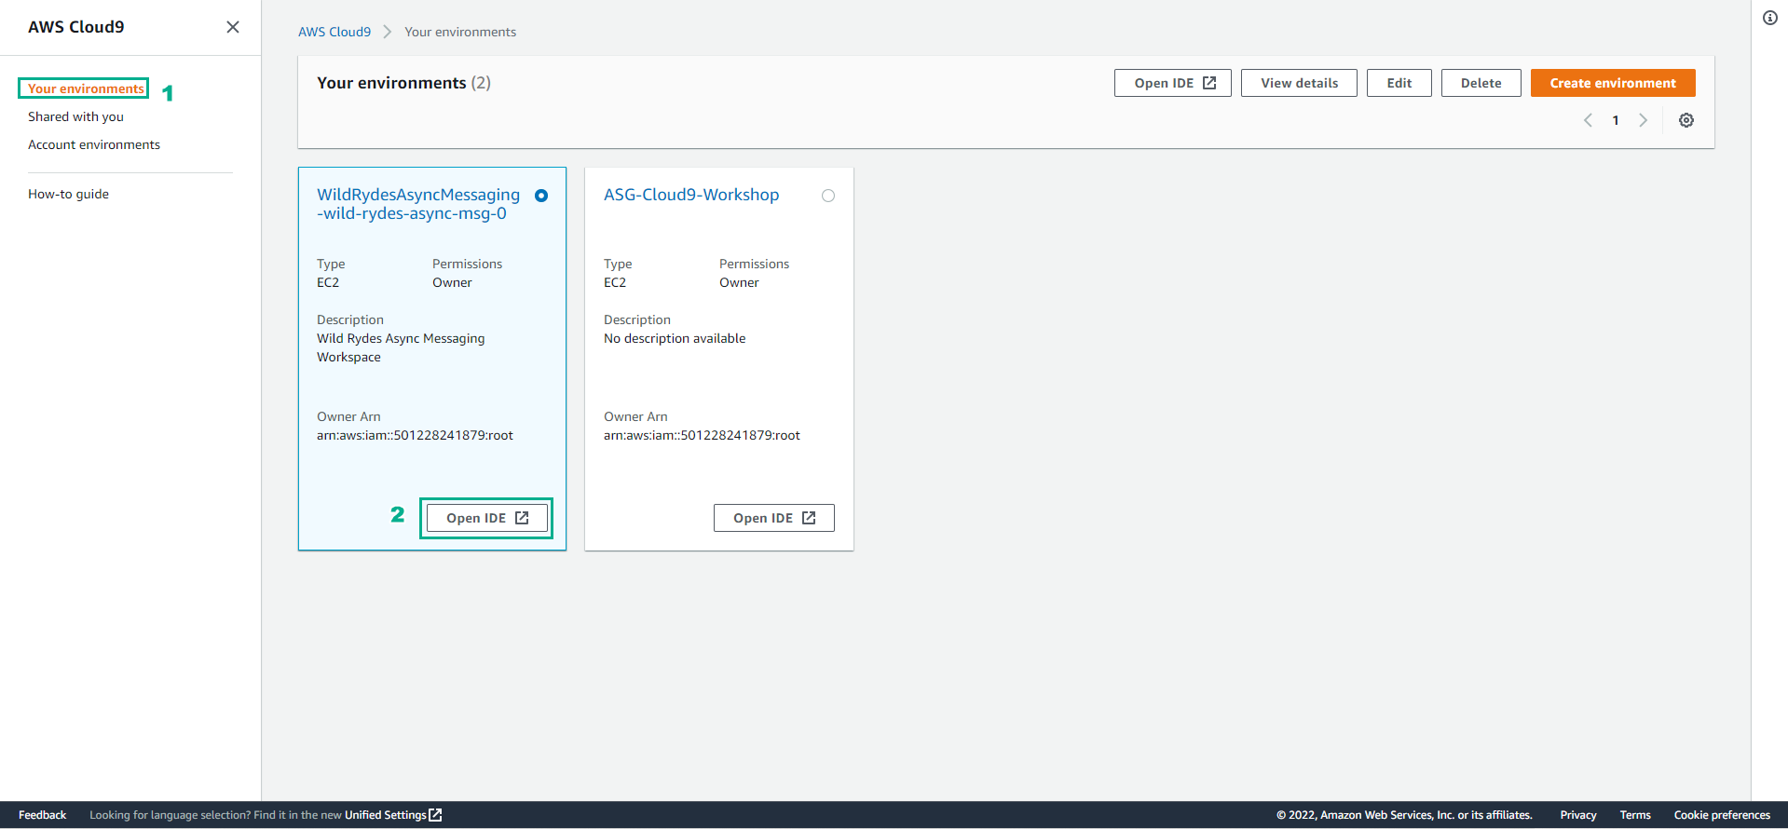Close the AWS Cloud9 side navigation panel

click(233, 27)
